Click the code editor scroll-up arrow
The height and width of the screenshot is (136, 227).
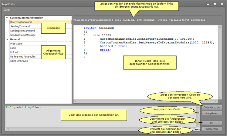tap(220, 27)
